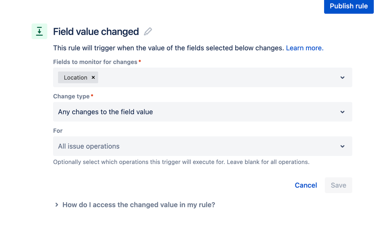
Task: Click the Change type chevron arrow
Action: [342, 112]
